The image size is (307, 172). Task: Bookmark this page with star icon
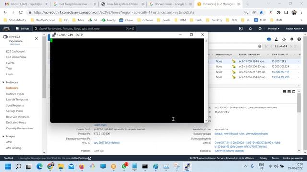pyautogui.click(x=261, y=12)
